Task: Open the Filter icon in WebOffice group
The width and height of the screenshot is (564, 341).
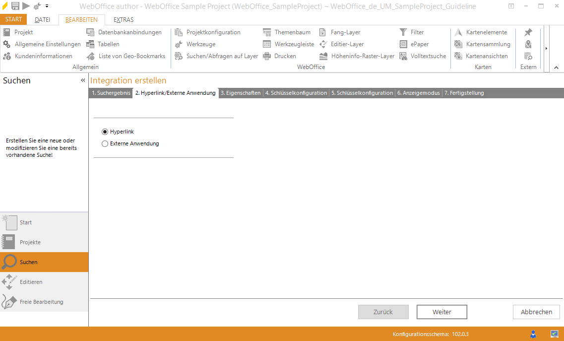Action: [403, 32]
